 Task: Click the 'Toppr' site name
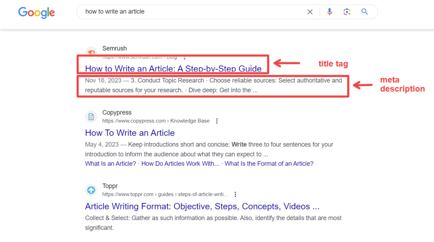pos(110,186)
